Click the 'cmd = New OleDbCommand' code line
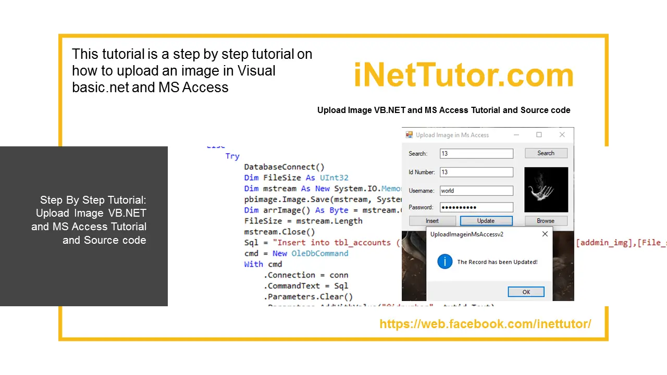Image resolution: width=667 pixels, height=375 pixels. click(296, 253)
